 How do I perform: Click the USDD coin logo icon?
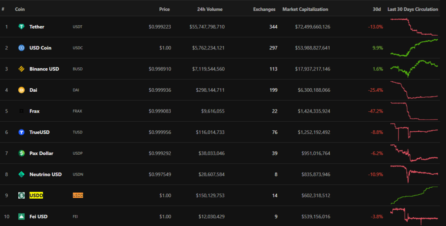pos(21,196)
